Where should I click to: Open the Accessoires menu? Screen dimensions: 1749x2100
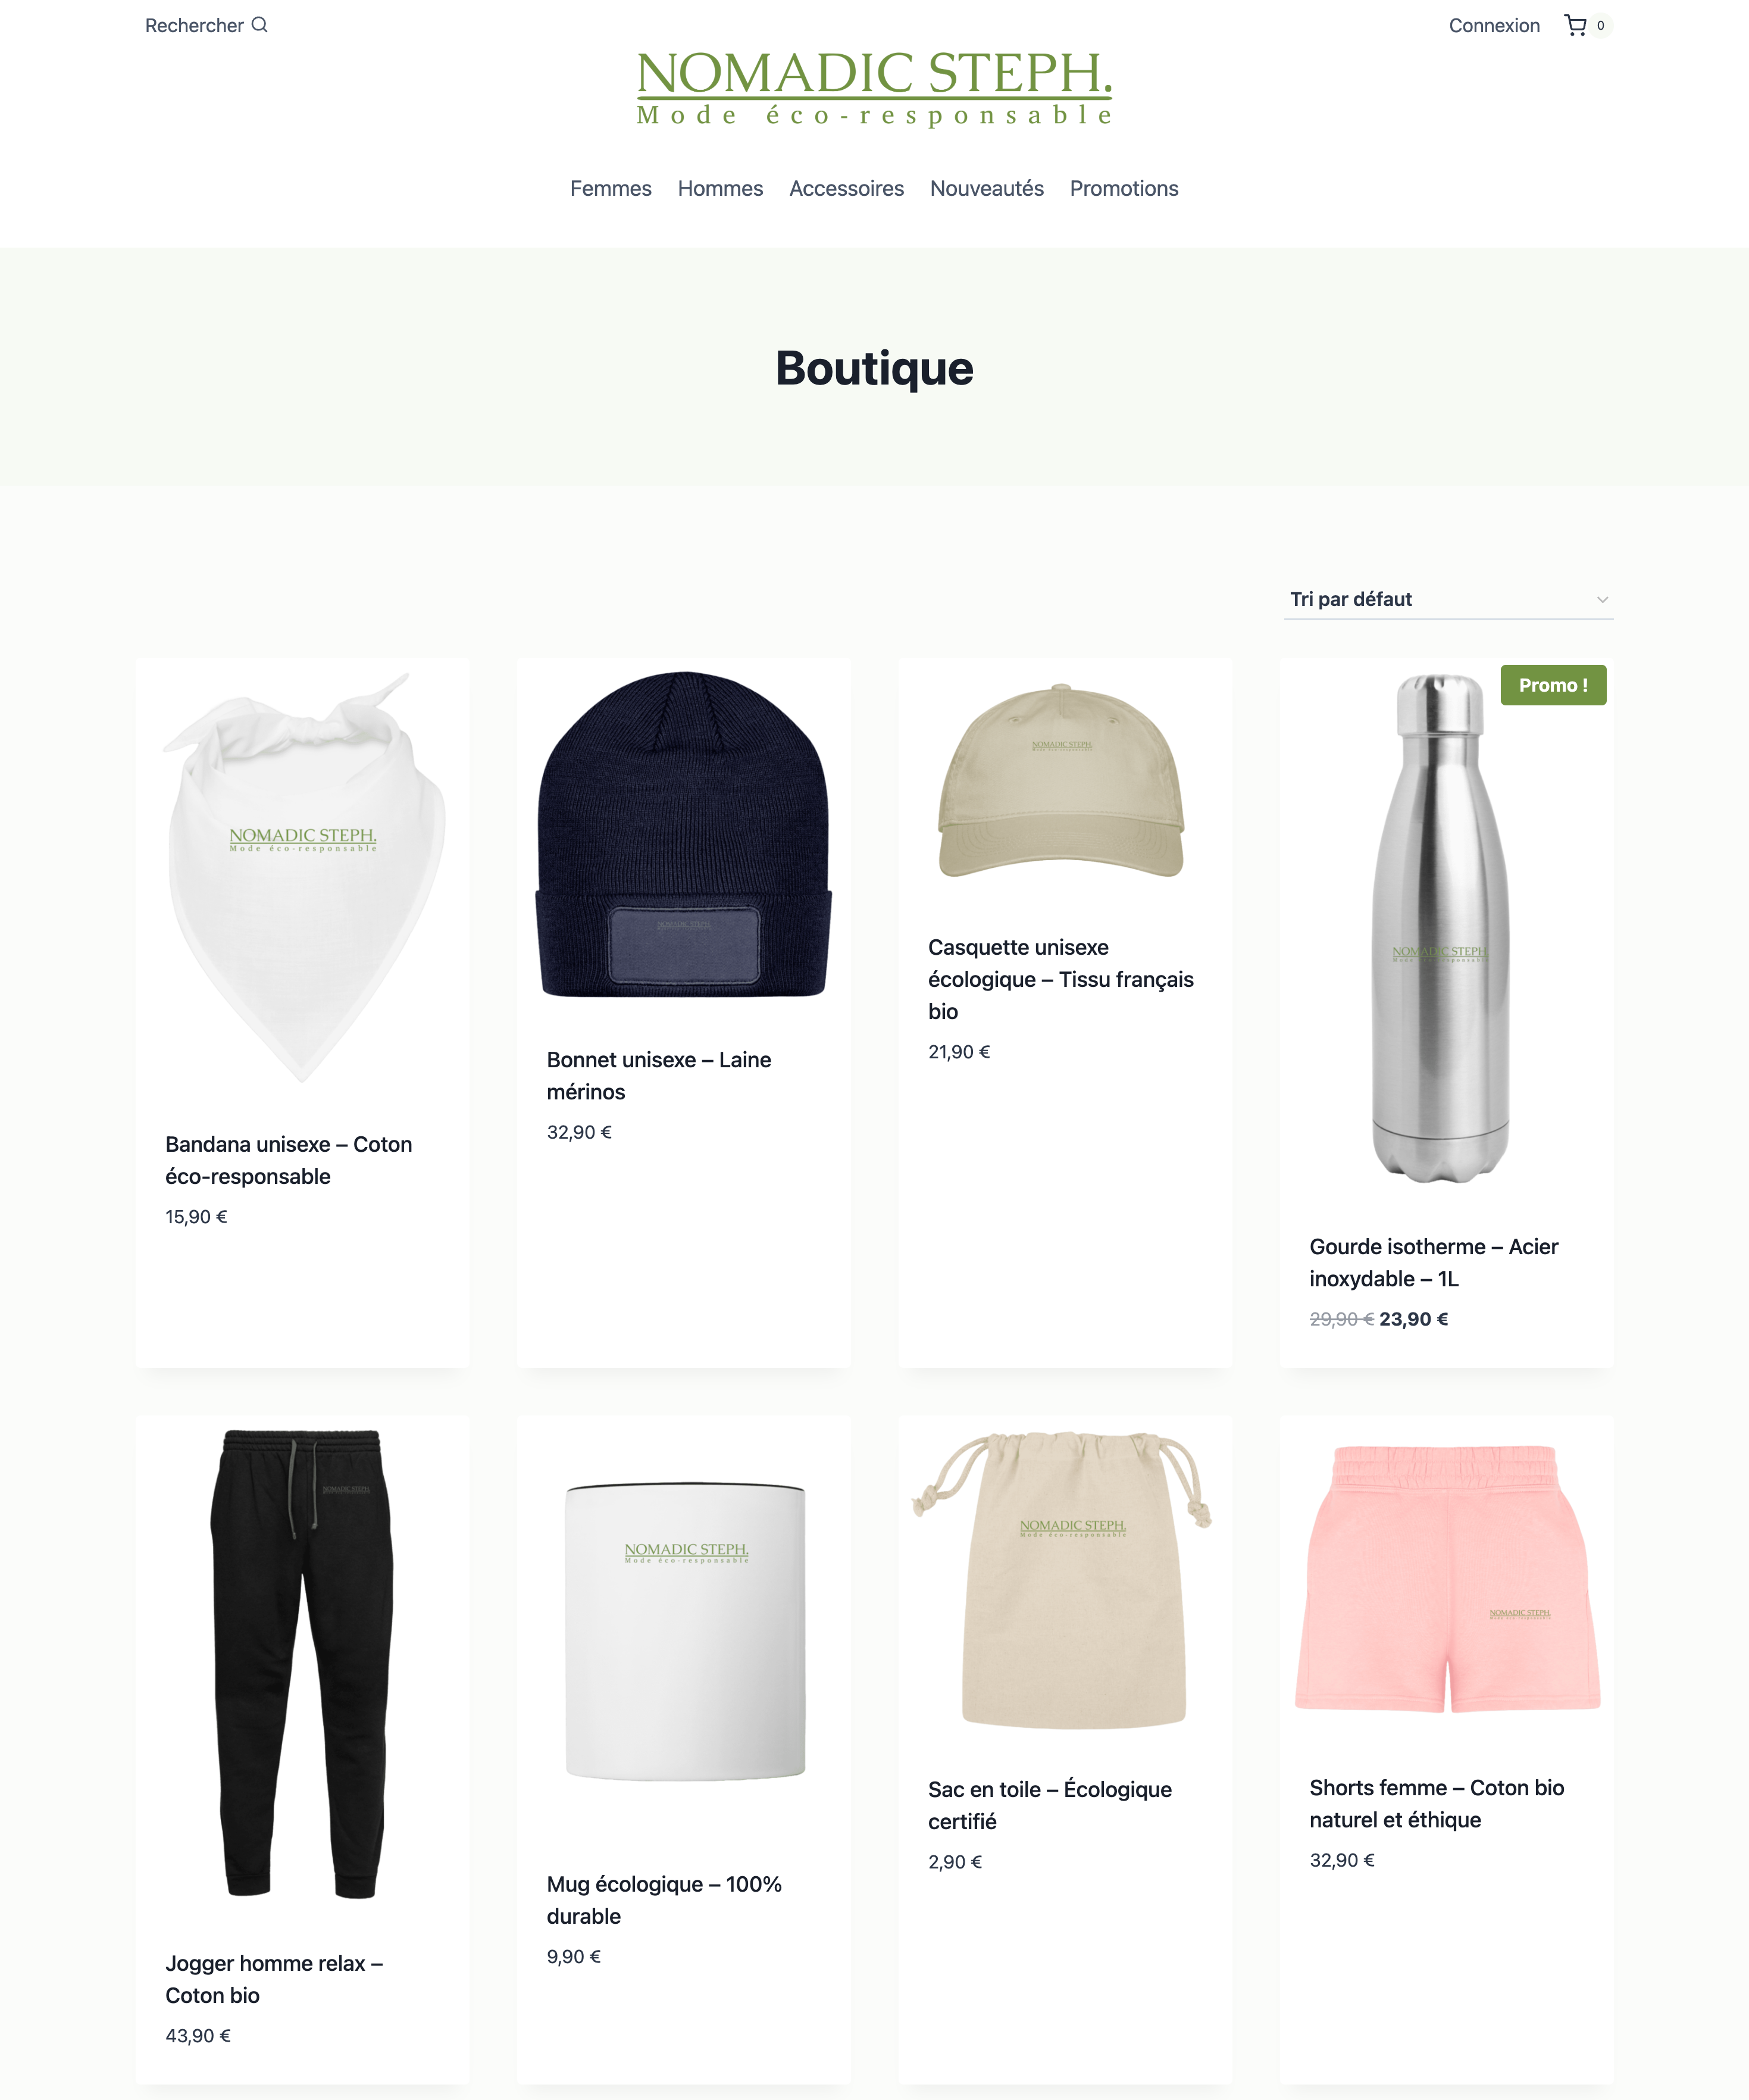pos(846,188)
